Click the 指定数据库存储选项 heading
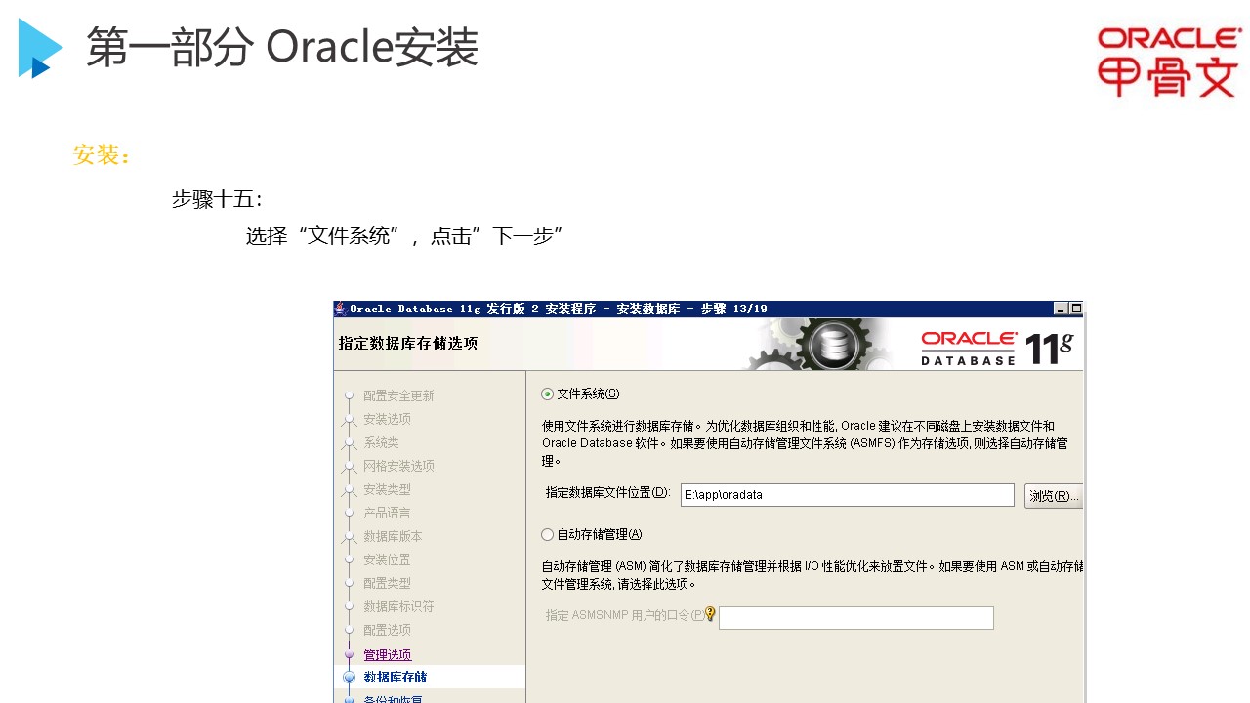Viewport: 1250px width, 703px height. click(x=408, y=344)
